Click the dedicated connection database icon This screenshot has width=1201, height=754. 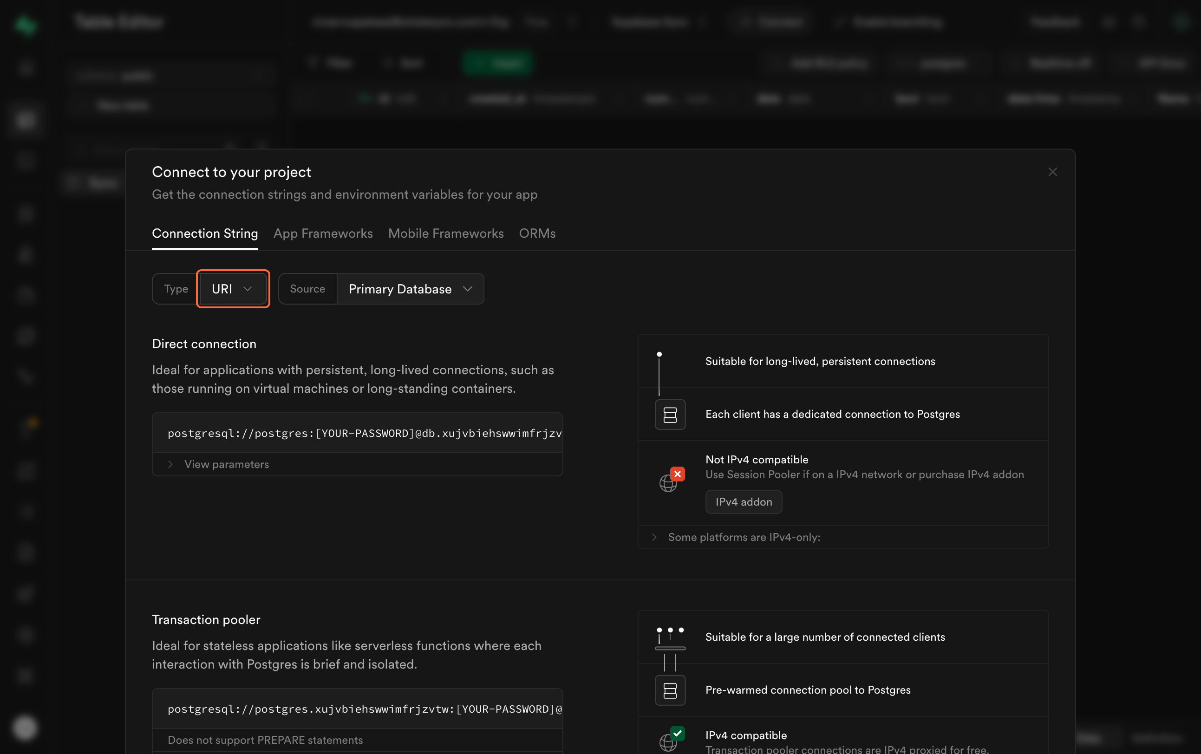[x=670, y=415]
